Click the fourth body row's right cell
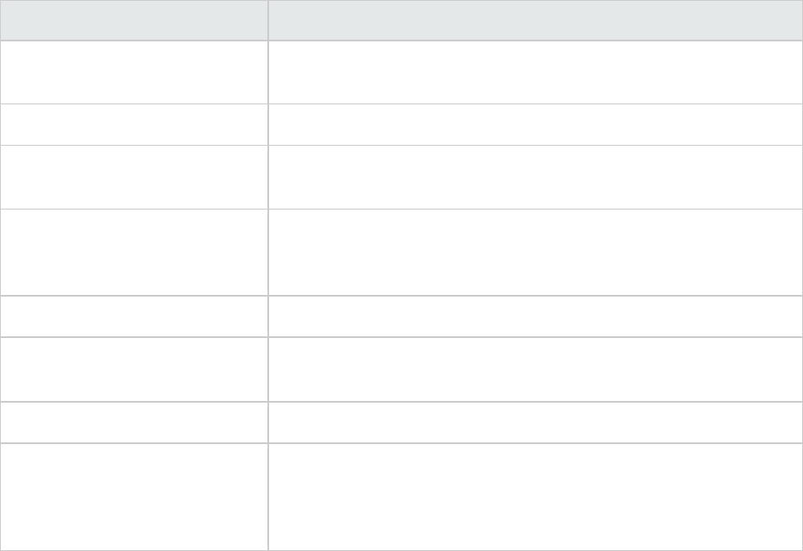 point(535,252)
